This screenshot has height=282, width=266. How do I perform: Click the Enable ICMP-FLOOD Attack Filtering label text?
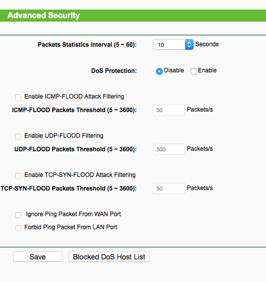pos(74,97)
